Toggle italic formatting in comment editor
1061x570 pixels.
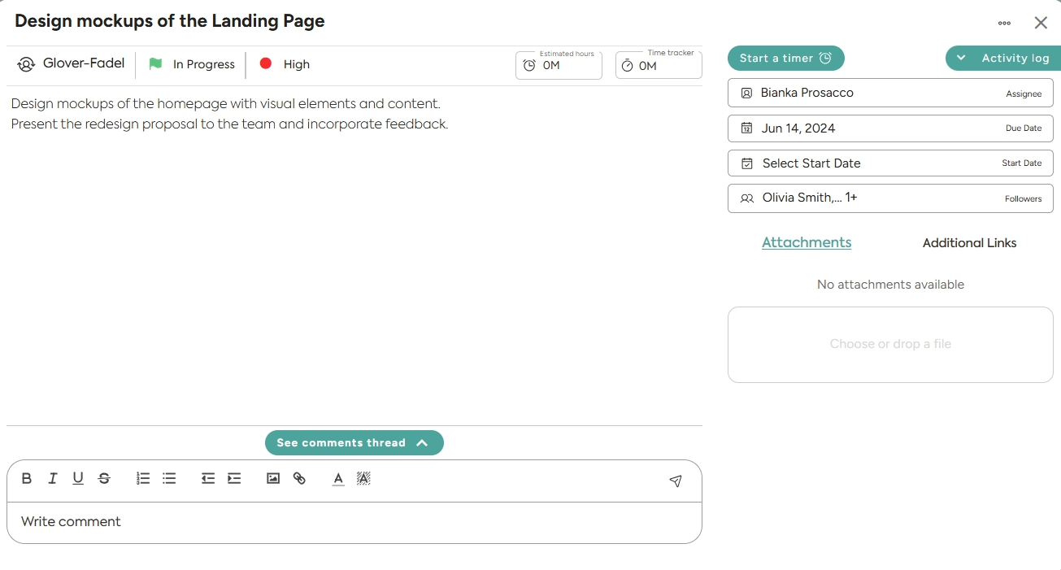coord(53,479)
